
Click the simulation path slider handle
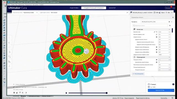click(106, 93)
